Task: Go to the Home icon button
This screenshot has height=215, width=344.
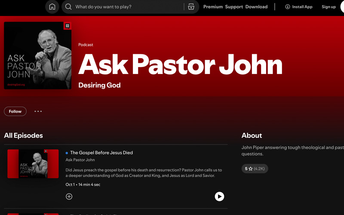Action: pyautogui.click(x=52, y=7)
